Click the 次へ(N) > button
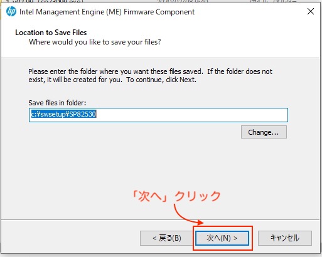This screenshot has width=322, height=257. click(x=222, y=238)
